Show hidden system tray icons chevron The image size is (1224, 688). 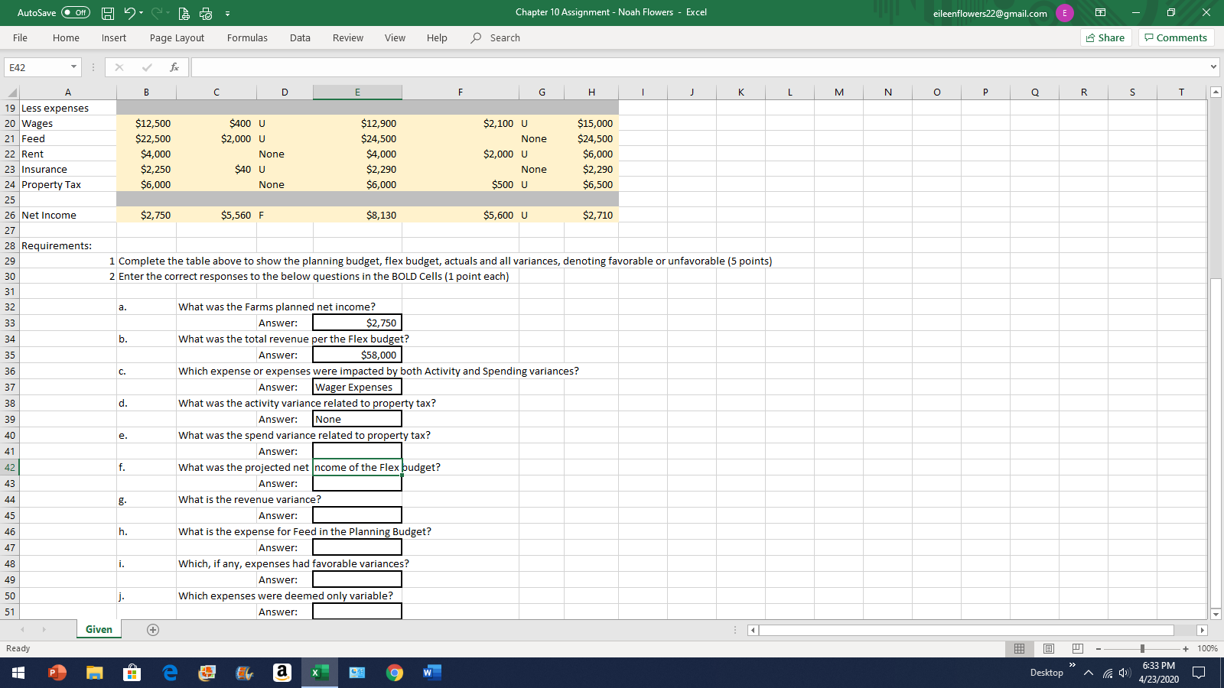[1088, 673]
